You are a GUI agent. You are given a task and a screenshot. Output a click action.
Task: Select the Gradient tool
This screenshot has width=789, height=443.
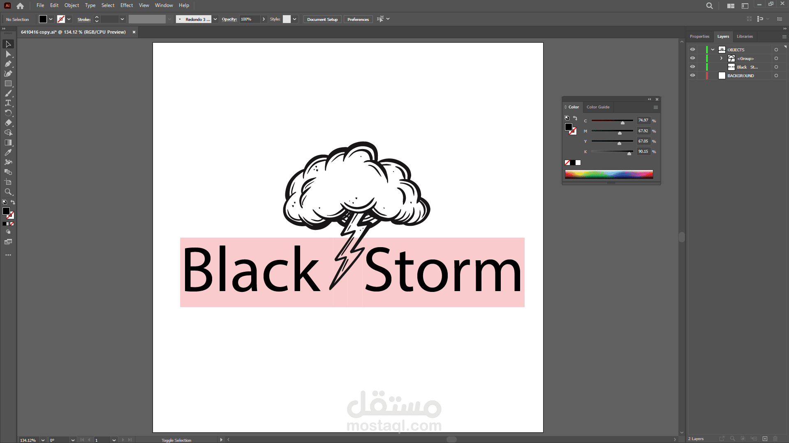point(8,142)
